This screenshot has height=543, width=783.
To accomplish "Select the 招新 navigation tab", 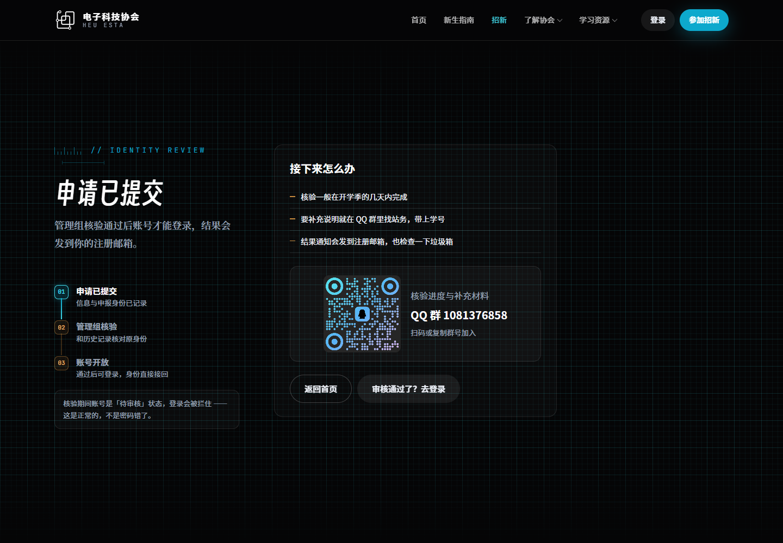I will [499, 20].
